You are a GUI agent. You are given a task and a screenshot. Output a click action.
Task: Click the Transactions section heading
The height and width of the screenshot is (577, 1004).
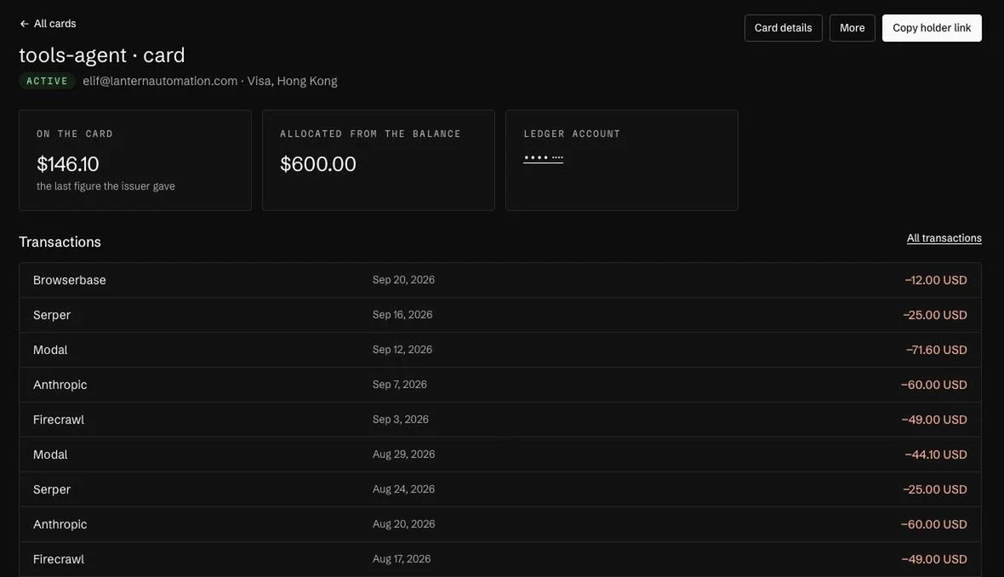point(60,242)
